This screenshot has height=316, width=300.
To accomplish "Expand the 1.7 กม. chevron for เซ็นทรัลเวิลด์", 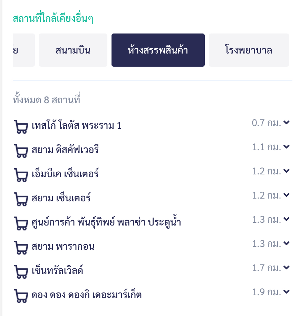I will (286, 268).
